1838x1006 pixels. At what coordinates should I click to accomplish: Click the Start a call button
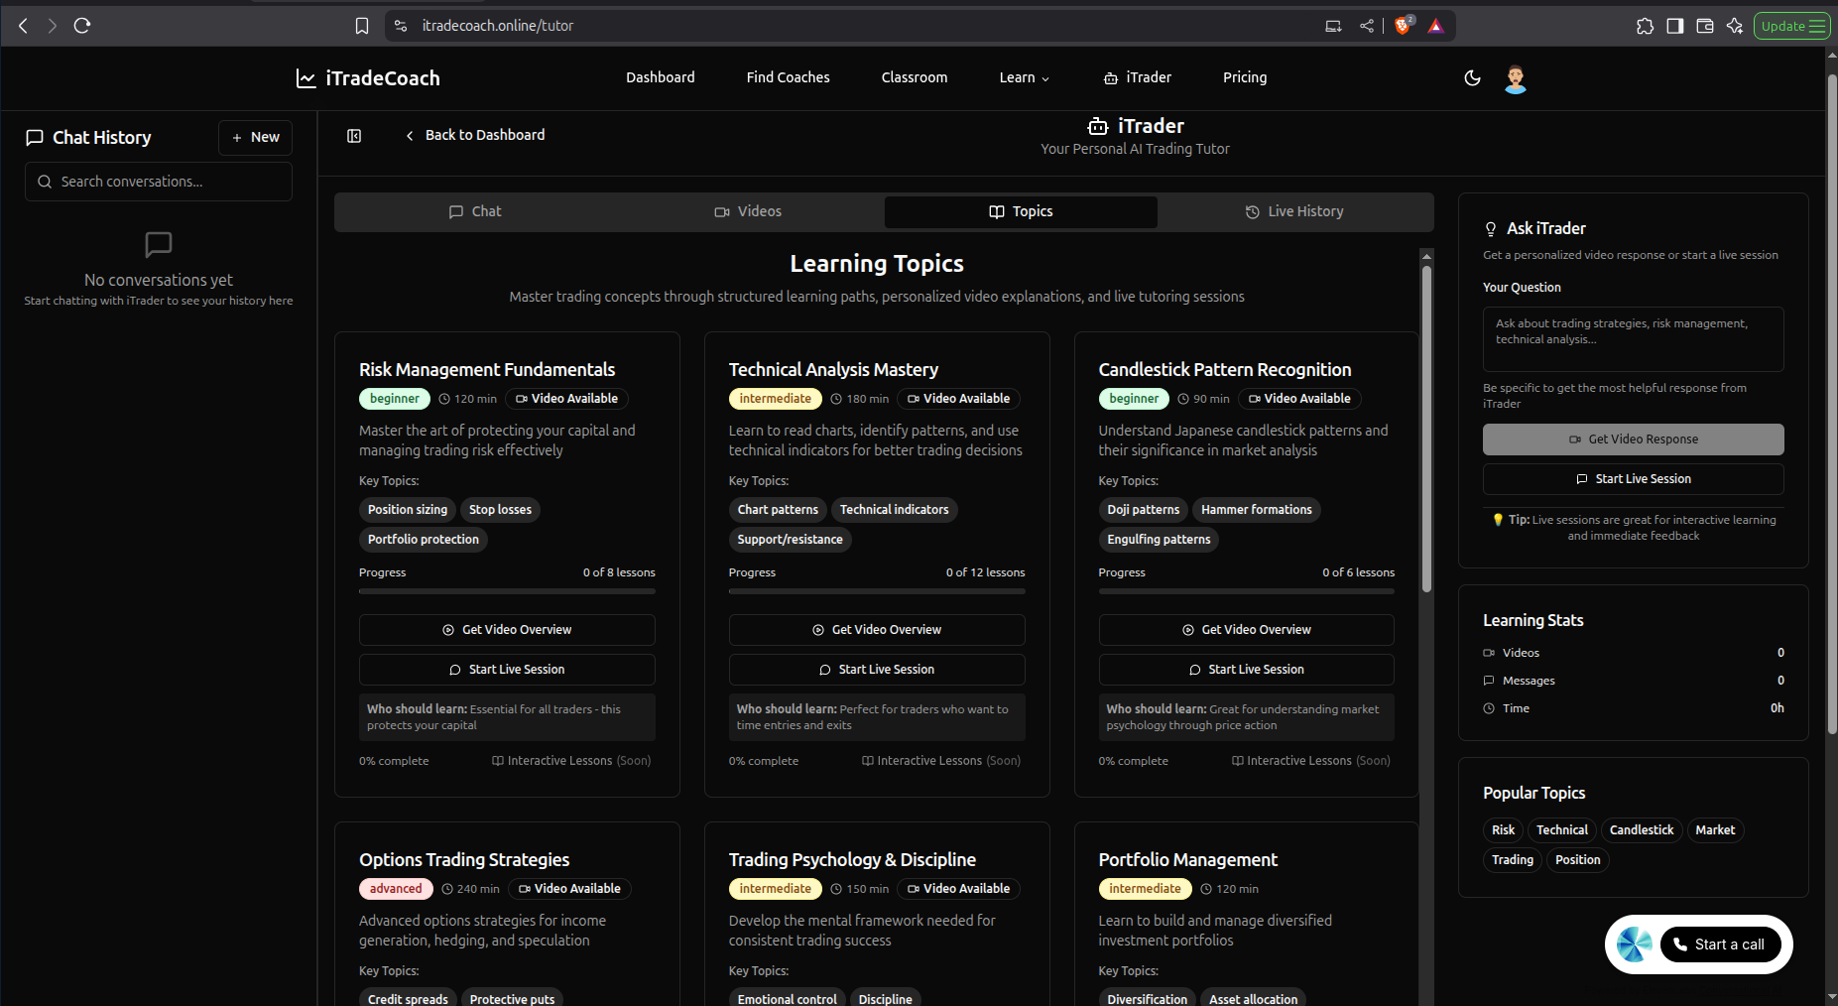[1721, 944]
